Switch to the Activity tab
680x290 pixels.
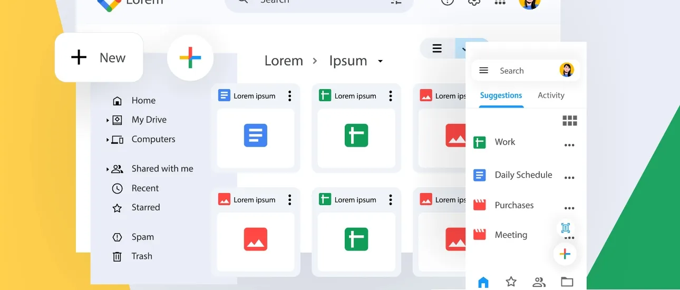click(x=551, y=95)
